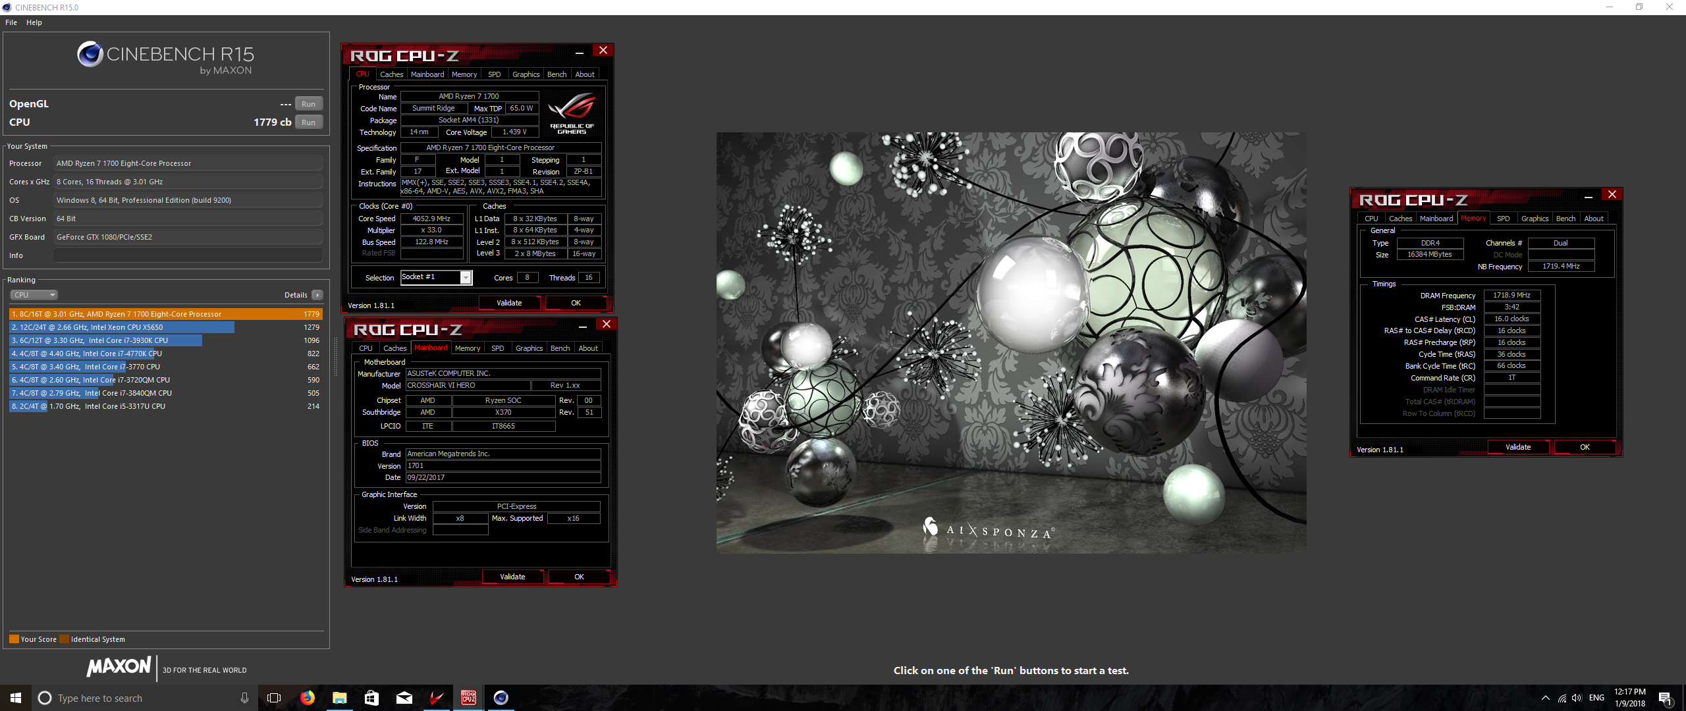
Task: Click the Cinebench taskbar icon
Action: click(x=501, y=698)
